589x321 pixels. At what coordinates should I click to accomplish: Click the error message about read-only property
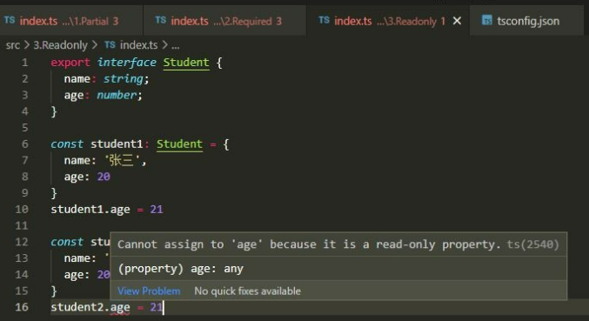click(309, 244)
